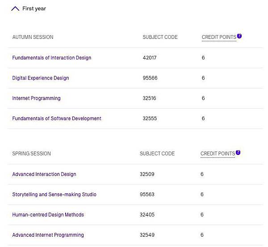The height and width of the screenshot is (247, 268).
Task: Click the Autumn session credit points help icon
Action: pyautogui.click(x=239, y=36)
